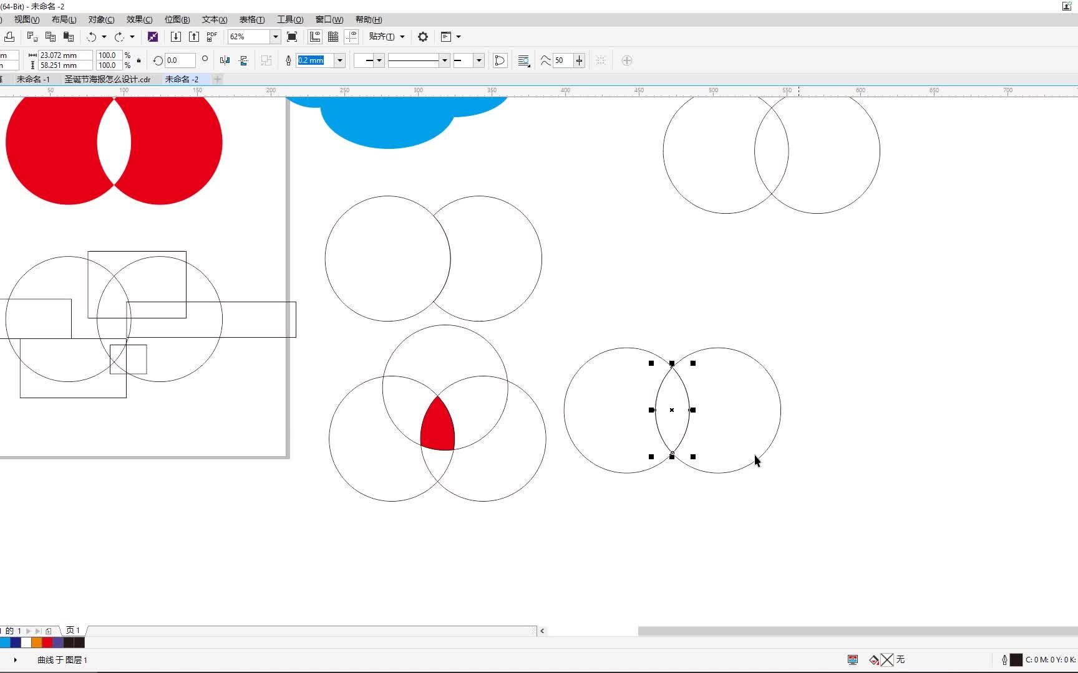This screenshot has width=1078, height=673.
Task: Switch to the 未命名 -1 document tab
Action: 33,79
